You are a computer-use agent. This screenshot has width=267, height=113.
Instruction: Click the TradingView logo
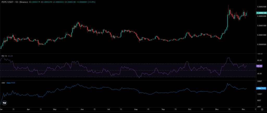tap(5, 103)
